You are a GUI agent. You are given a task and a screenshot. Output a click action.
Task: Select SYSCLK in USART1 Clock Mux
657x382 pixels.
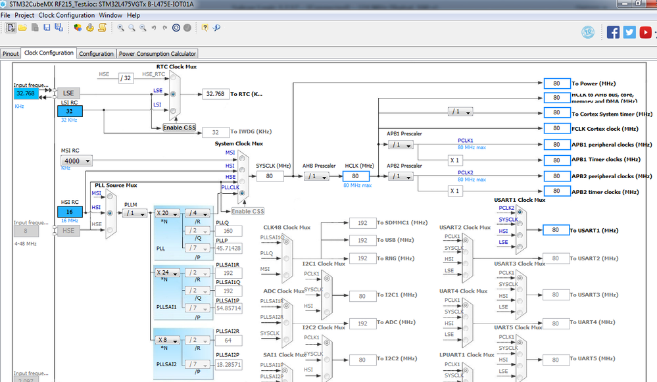click(520, 224)
